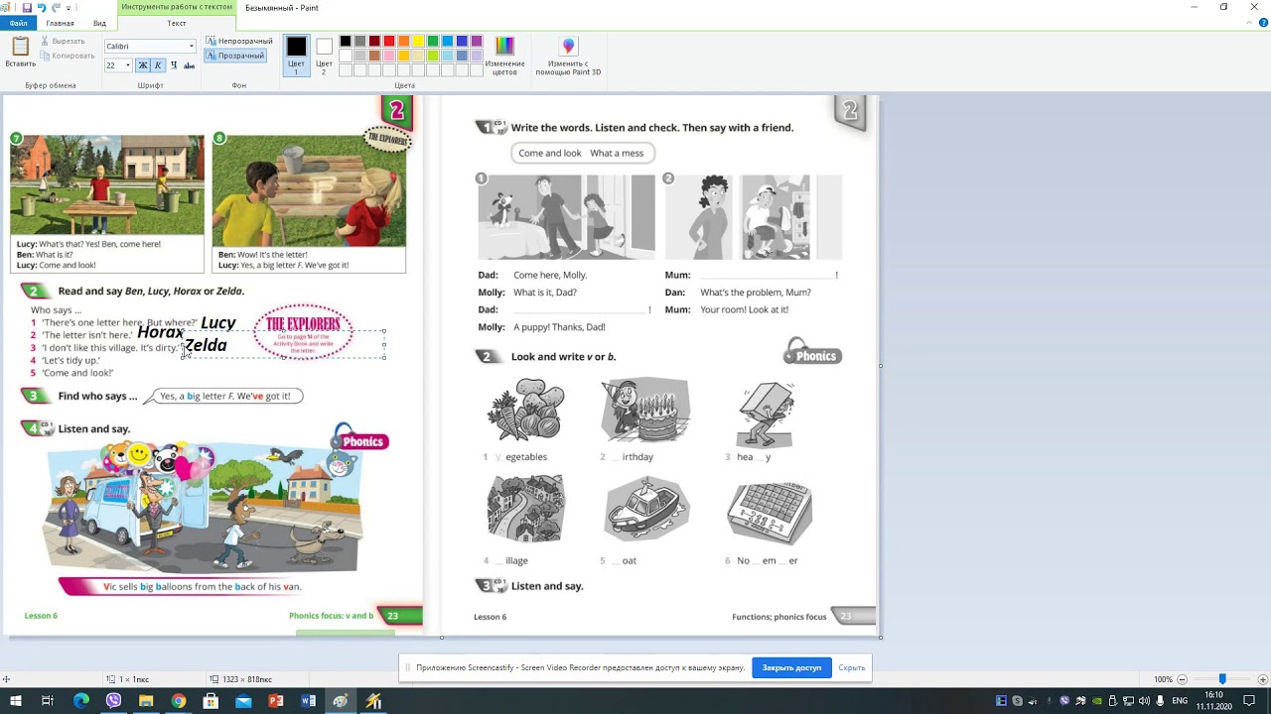
Task: Open Microsoft Edge from taskbar
Action: coord(81,701)
